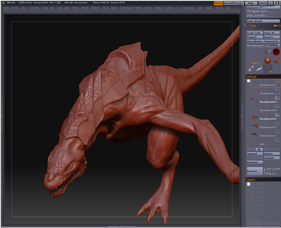281x228 pixels.
Task: Click the GrpSplit button
Action: pyautogui.click(x=272, y=158)
